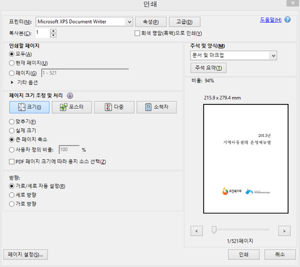Image resolution: width=300 pixels, height=267 pixels.
Task: Select the 현재 페이지 radio button
Action: 11,63
